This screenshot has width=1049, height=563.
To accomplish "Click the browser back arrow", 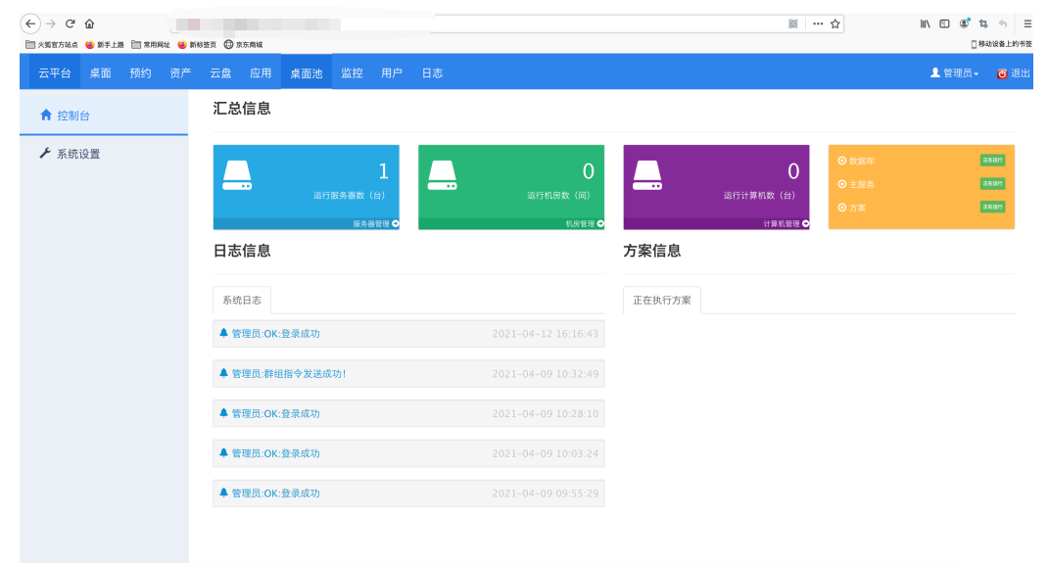I will tap(30, 23).
